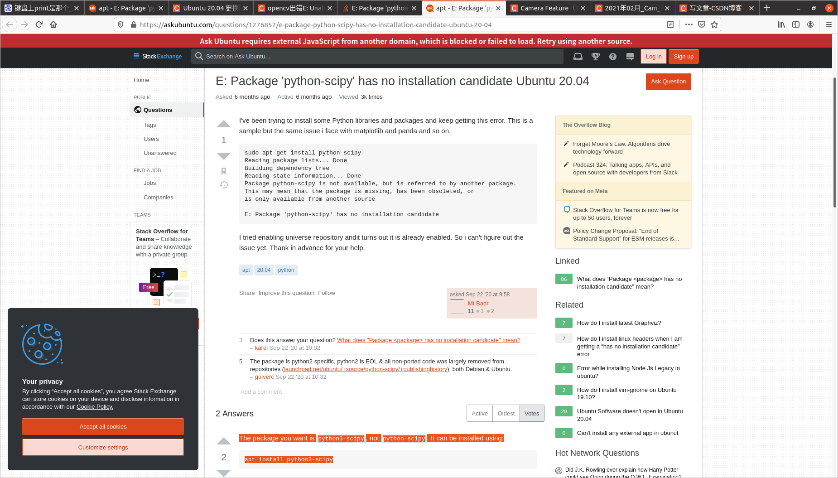Open achievements trophy panel
The height and width of the screenshot is (478, 838).
pos(596,57)
